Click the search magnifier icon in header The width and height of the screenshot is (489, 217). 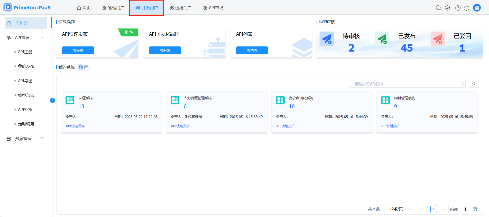438,8
